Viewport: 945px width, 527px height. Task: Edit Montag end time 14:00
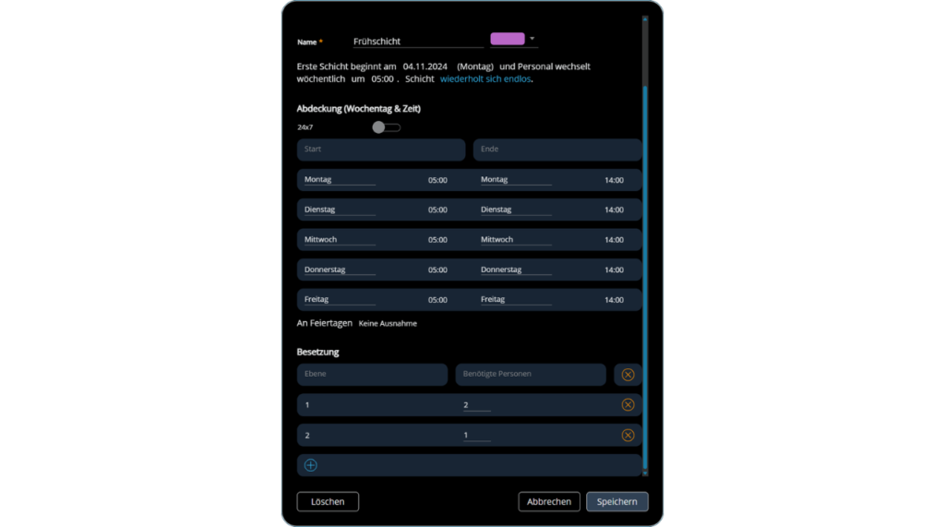coord(614,180)
